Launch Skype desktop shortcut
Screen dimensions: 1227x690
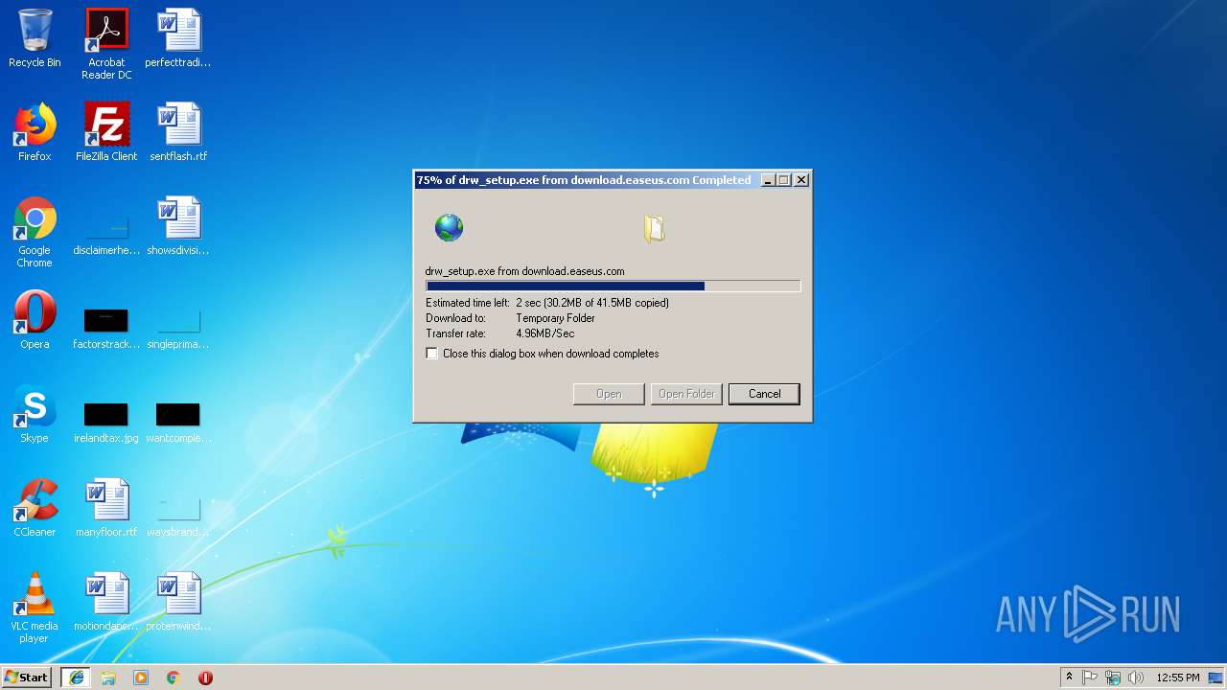(35, 414)
